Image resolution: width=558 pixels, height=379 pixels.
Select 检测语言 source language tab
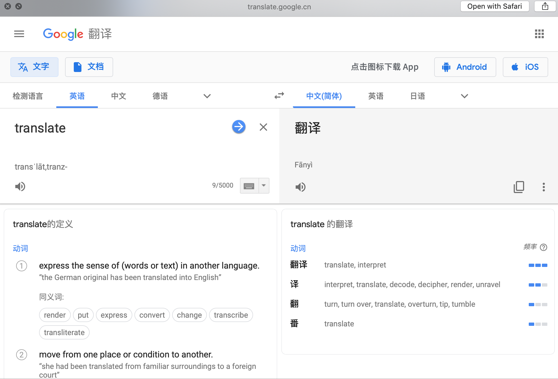point(28,96)
